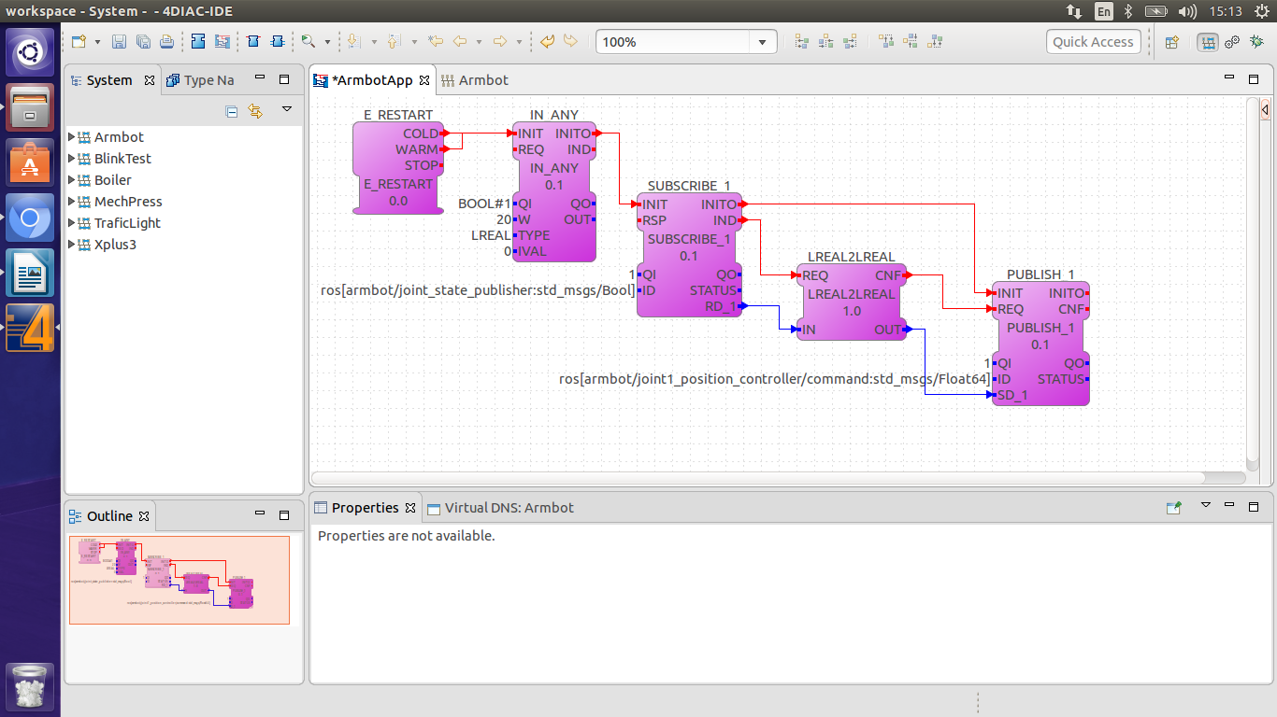Click the diagram thumbnail in Outline panel

pos(179,580)
